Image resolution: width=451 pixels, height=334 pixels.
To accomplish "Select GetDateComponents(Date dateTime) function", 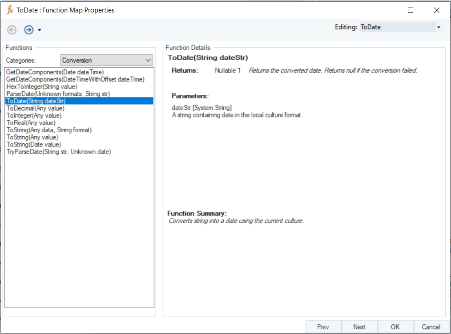I will 55,72.
